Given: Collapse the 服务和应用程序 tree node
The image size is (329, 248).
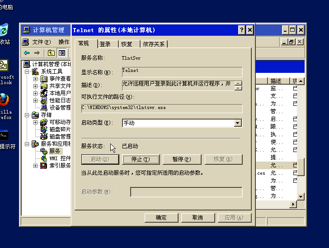Looking at the screenshot, I should point(27,144).
